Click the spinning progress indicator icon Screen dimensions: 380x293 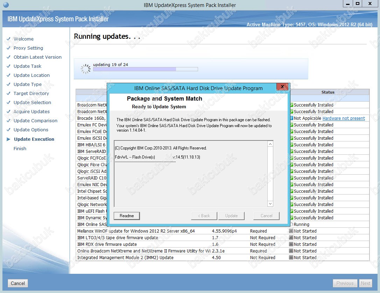click(x=85, y=69)
